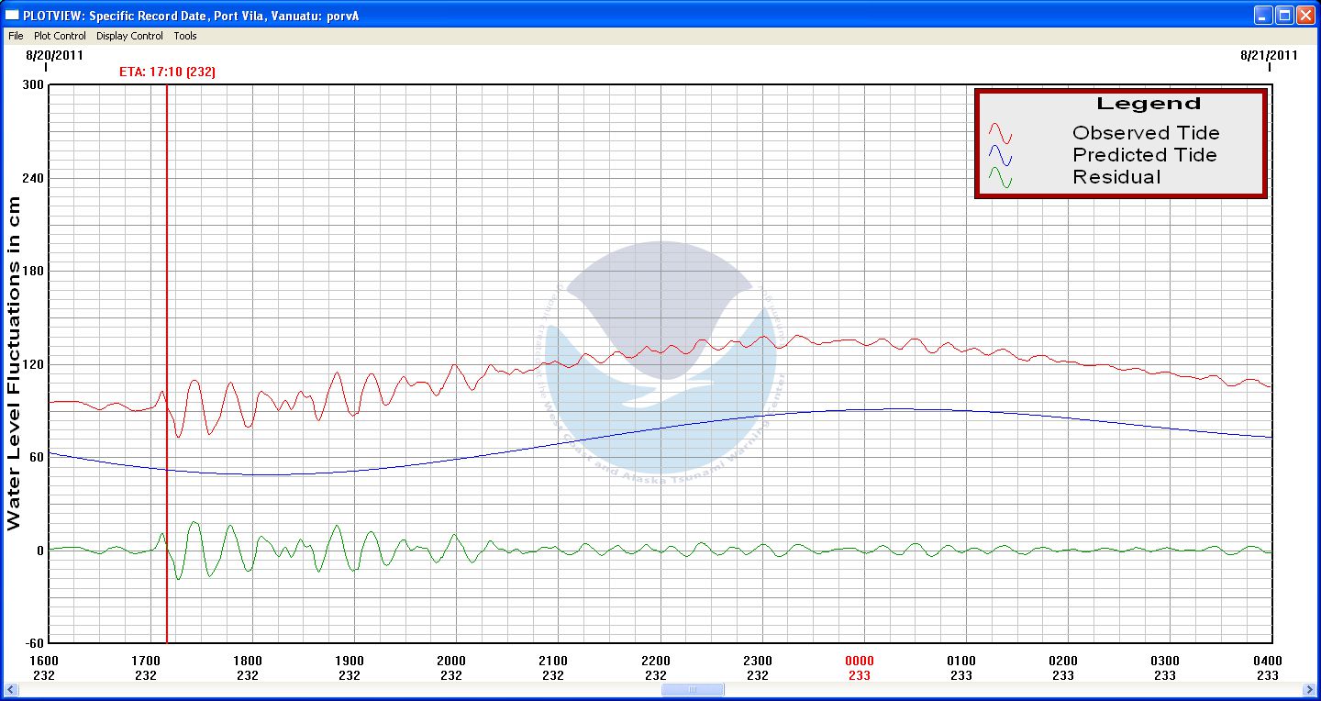This screenshot has height=701, width=1321.
Task: Maximize the PLOTVIEW window
Action: point(1284,15)
